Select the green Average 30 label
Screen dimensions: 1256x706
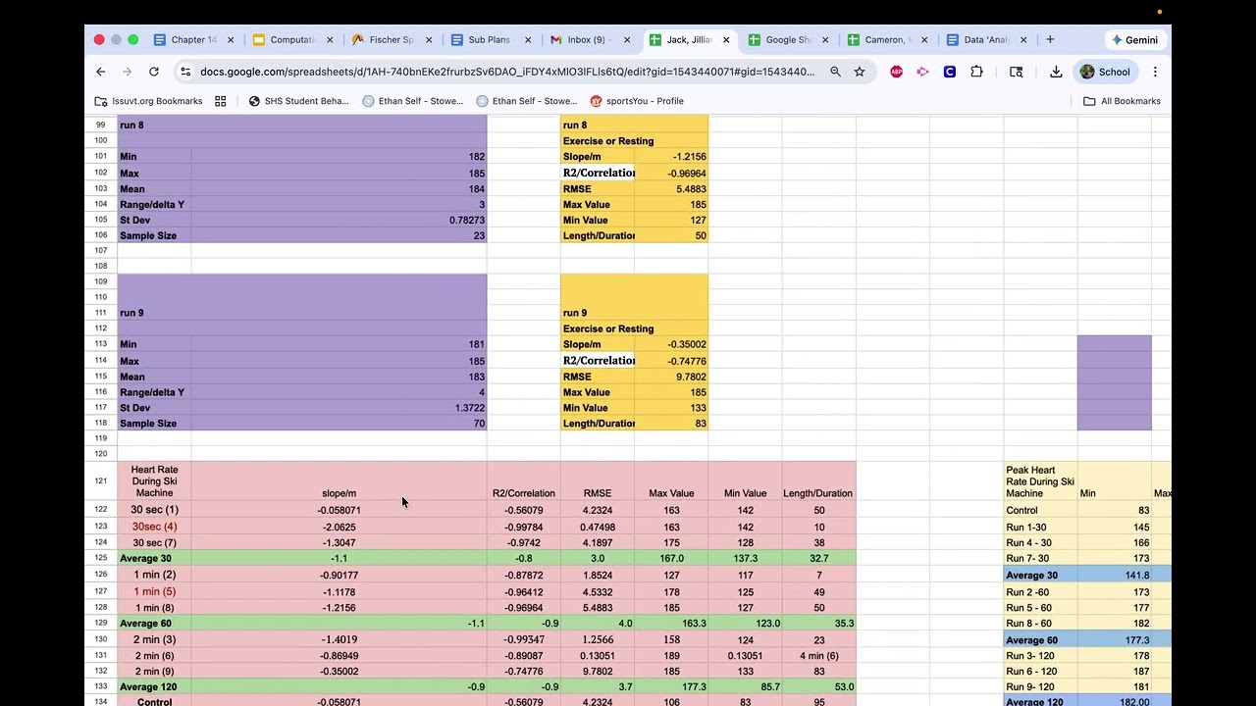click(154, 558)
